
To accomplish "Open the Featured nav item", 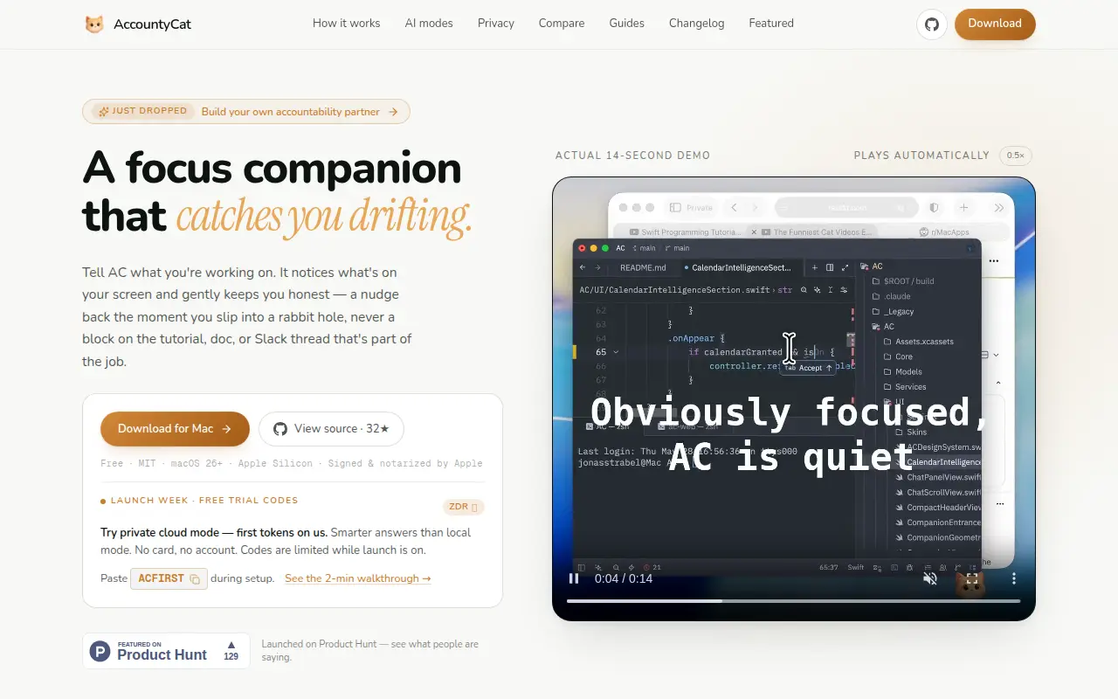I will [771, 24].
